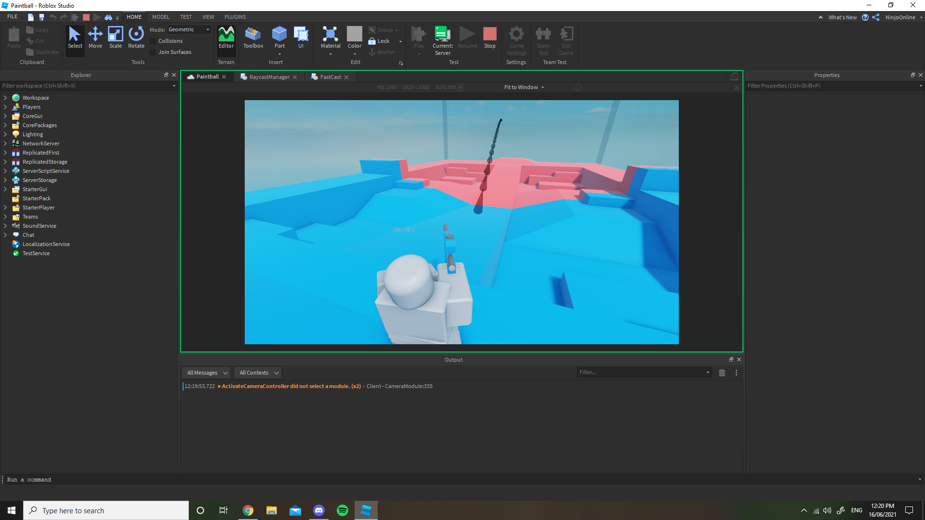Click the Lock tool icon

[x=372, y=41]
